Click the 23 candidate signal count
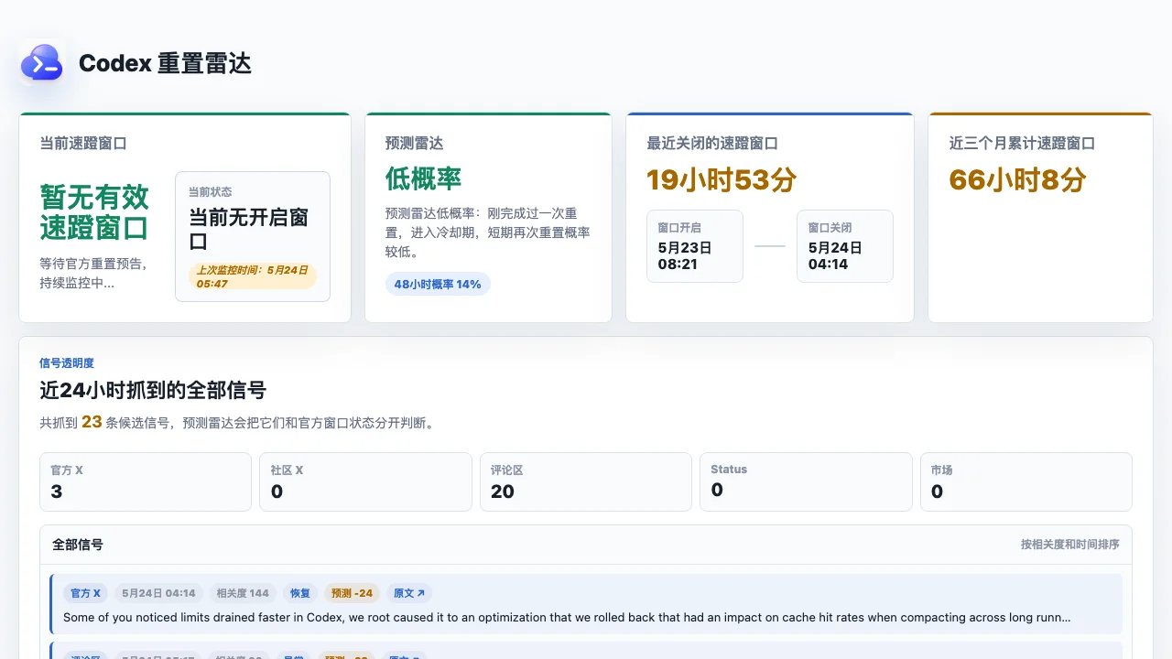Image resolution: width=1172 pixels, height=659 pixels. (92, 422)
